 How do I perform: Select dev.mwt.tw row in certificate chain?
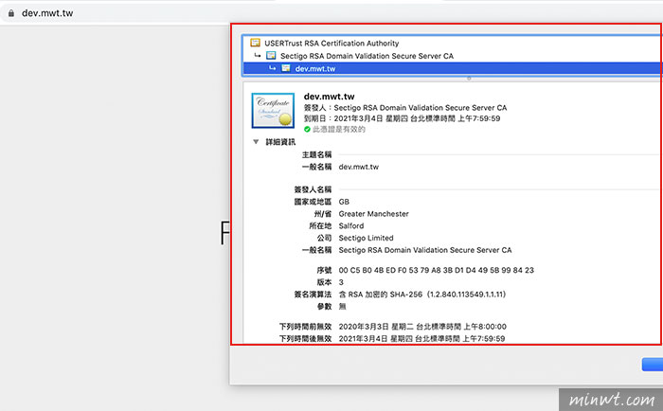pos(453,68)
